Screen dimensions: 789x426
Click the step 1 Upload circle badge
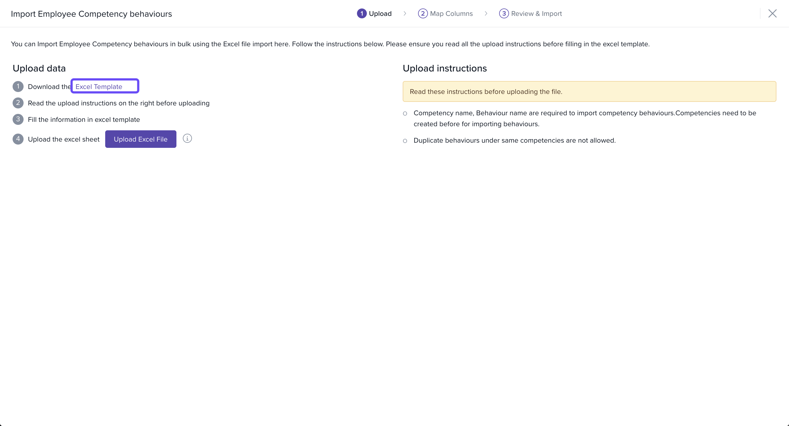click(361, 14)
